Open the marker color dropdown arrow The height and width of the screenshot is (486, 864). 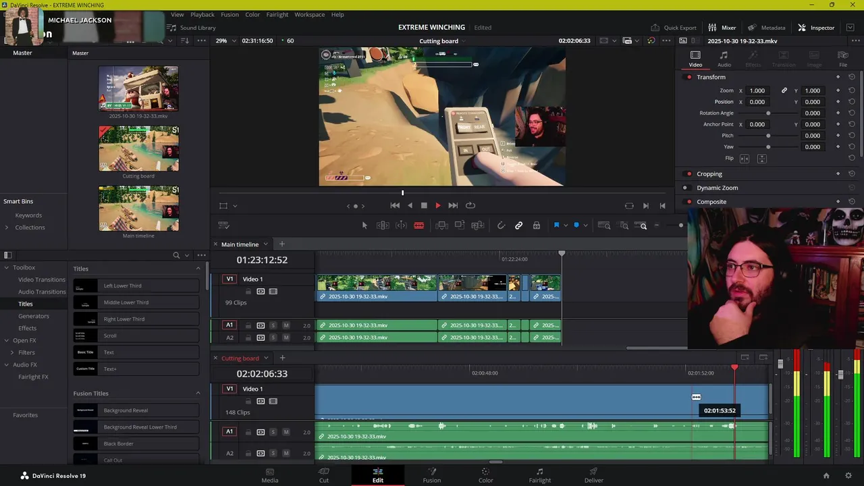point(585,225)
